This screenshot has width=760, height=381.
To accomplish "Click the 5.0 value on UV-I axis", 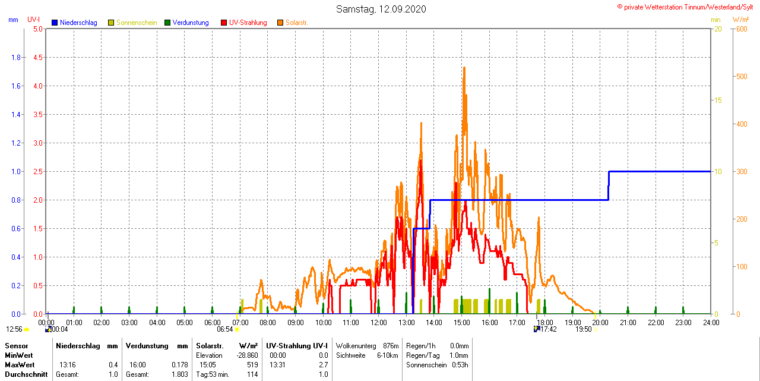I will point(37,29).
